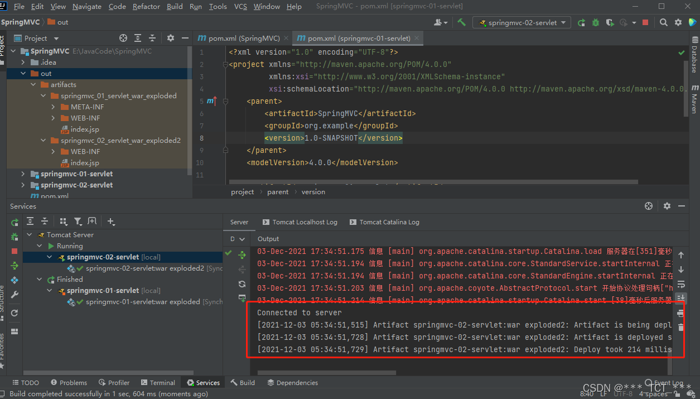The width and height of the screenshot is (700, 399).
Task: Open the Maven side panel
Action: click(694, 99)
